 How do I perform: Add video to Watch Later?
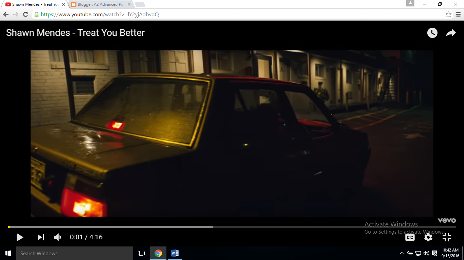[432, 33]
